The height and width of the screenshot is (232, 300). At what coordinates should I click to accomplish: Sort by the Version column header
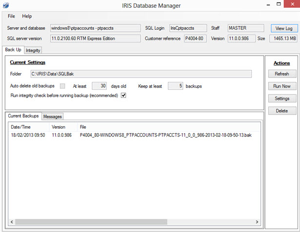click(x=63, y=127)
